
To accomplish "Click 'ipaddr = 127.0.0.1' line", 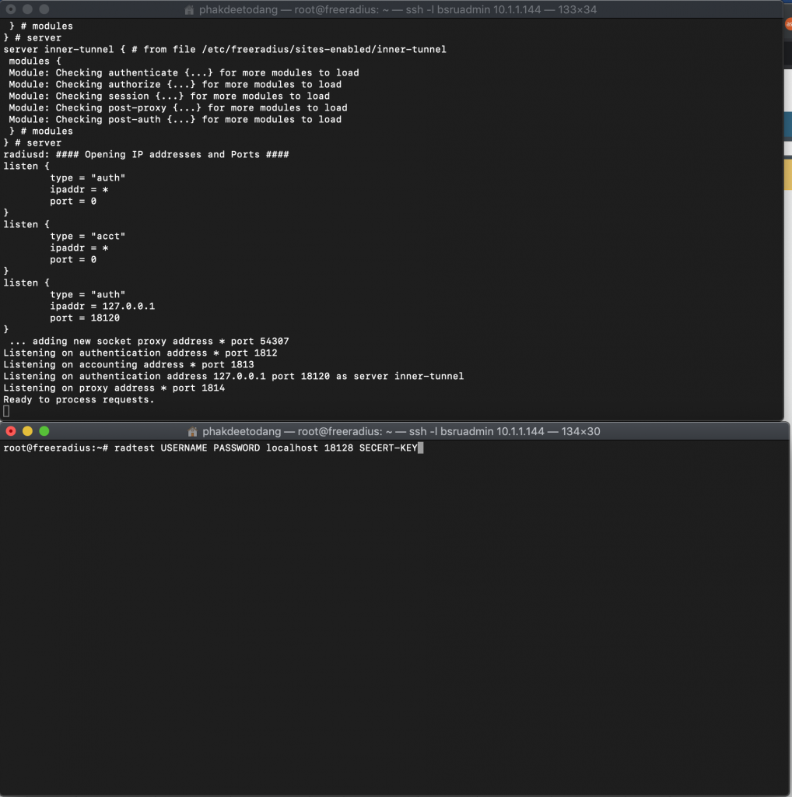I will tap(102, 306).
